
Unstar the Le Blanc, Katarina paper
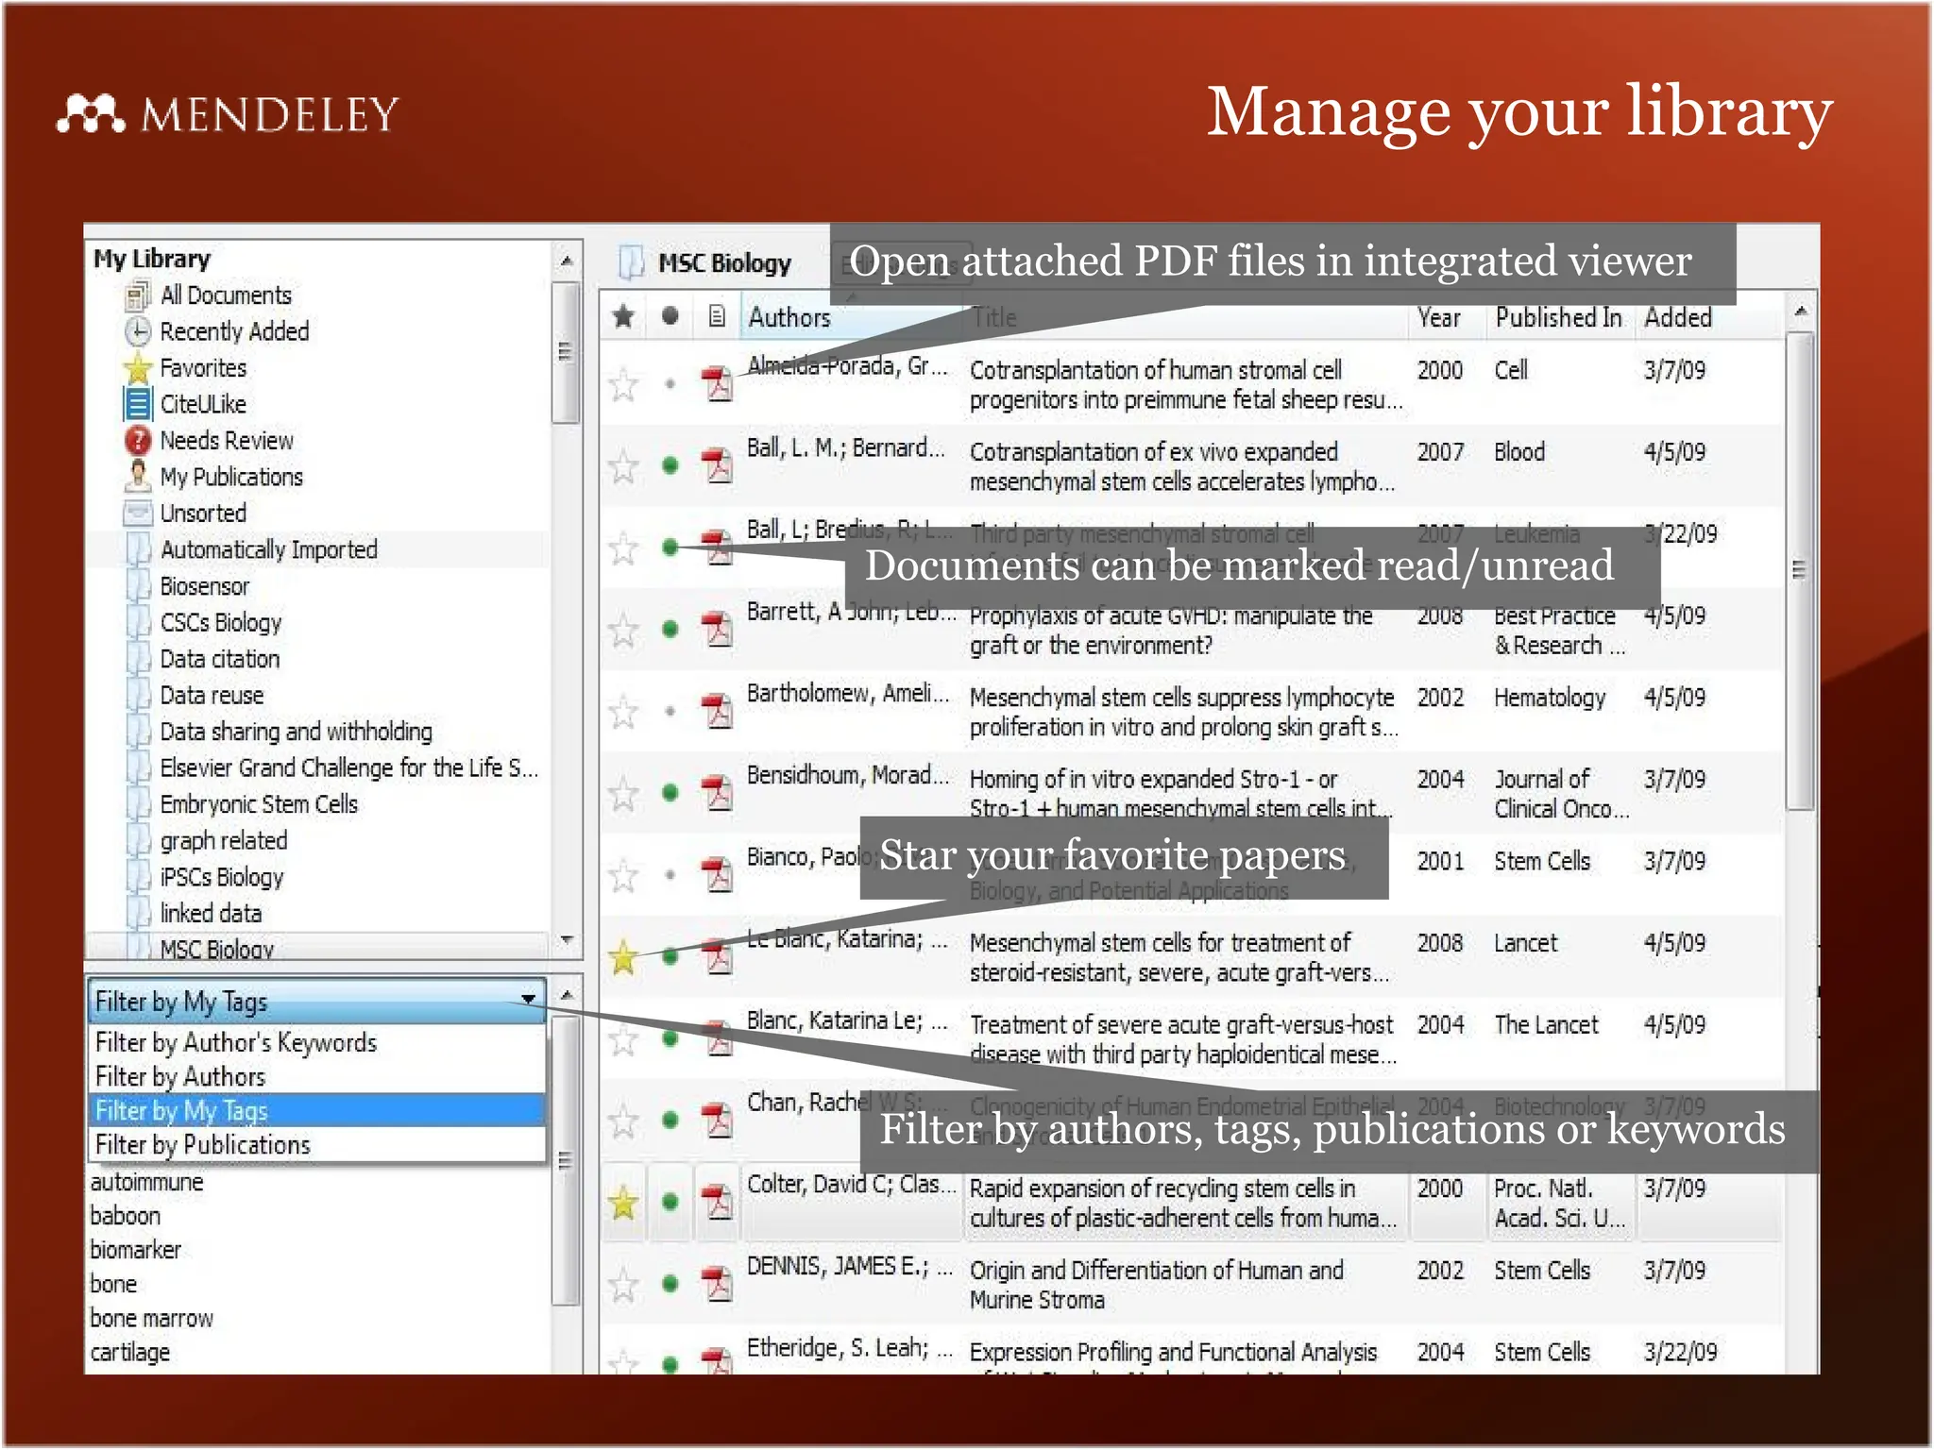(x=623, y=957)
